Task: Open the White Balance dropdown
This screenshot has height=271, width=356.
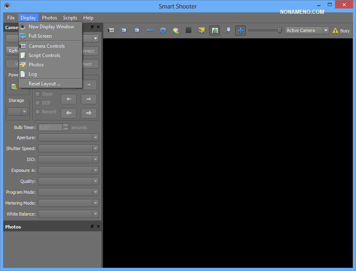Action: coord(68,214)
